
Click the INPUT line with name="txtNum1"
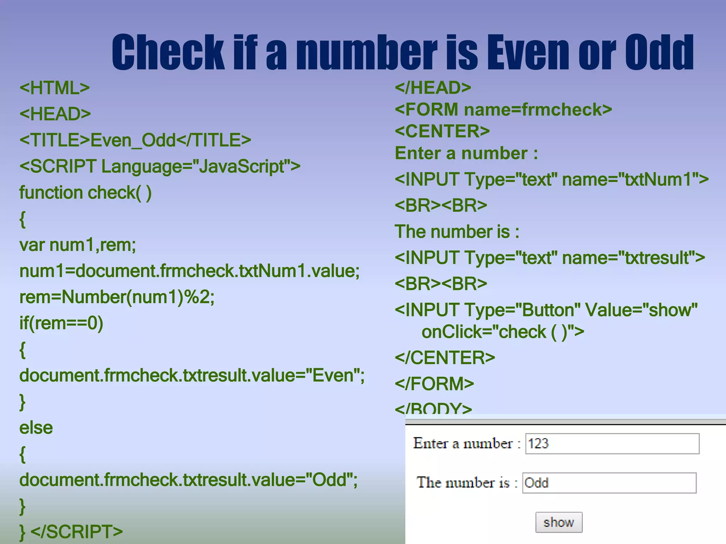click(552, 179)
